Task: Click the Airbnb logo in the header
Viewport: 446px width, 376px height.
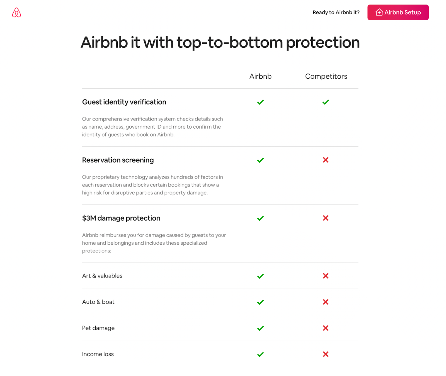Action: point(16,13)
